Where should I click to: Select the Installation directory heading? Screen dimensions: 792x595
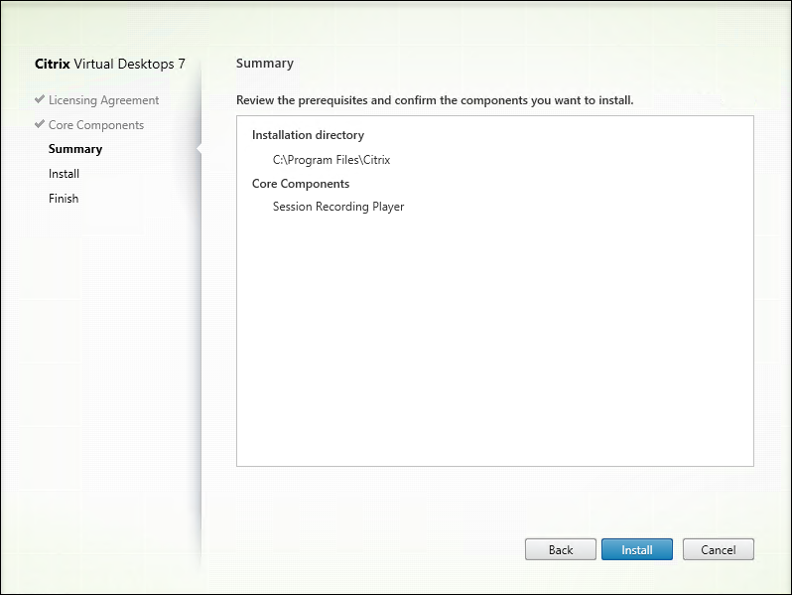click(308, 135)
